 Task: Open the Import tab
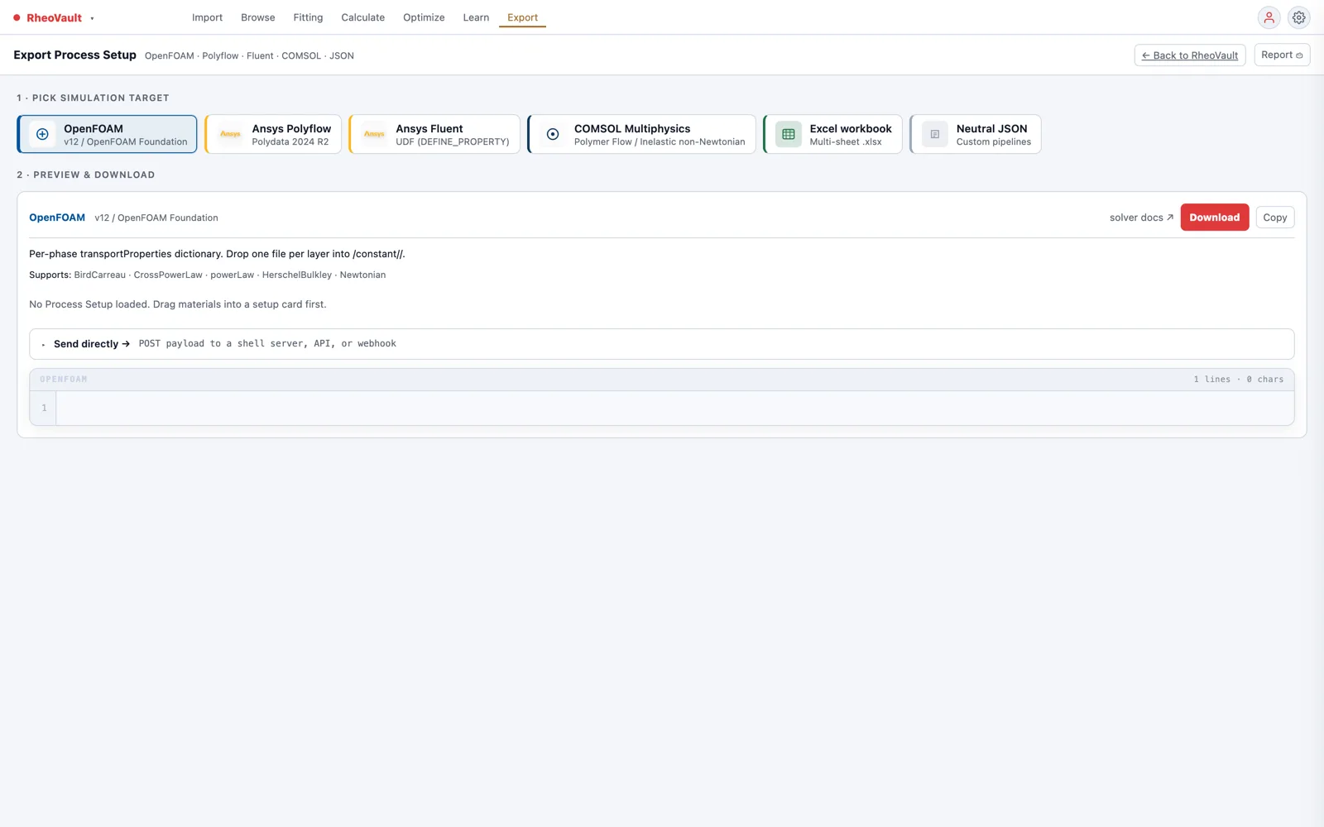pos(207,17)
